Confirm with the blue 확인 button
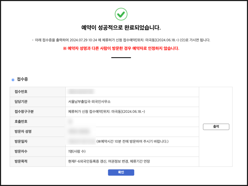The image size is (248, 186). coord(121,172)
